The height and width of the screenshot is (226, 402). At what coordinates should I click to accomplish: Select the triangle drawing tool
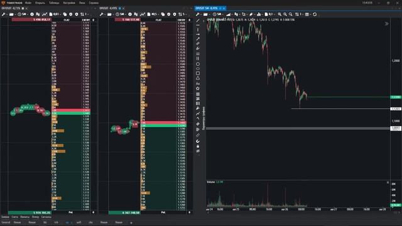pyautogui.click(x=198, y=78)
